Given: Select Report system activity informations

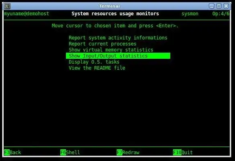Looking at the screenshot, I should [118, 38].
